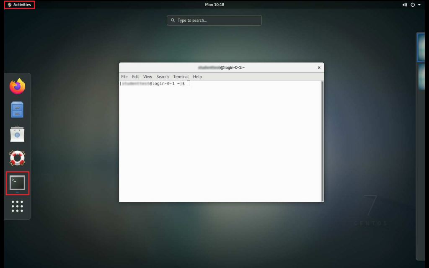Open the Search menu in terminal
Screen dimensions: 429x268
[163, 77]
